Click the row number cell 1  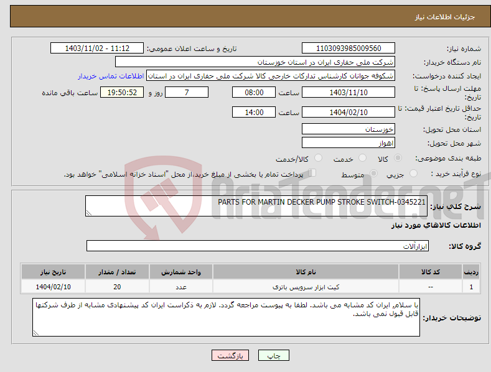tap(471, 287)
